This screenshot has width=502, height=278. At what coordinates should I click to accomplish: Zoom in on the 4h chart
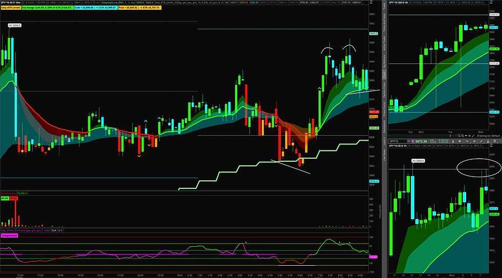click(x=463, y=136)
